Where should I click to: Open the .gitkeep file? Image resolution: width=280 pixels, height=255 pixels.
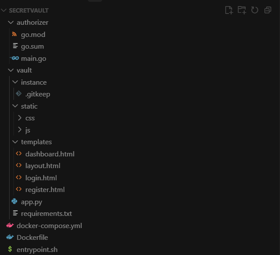[37, 94]
